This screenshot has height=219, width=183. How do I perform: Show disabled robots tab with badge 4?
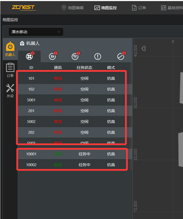(x=121, y=56)
